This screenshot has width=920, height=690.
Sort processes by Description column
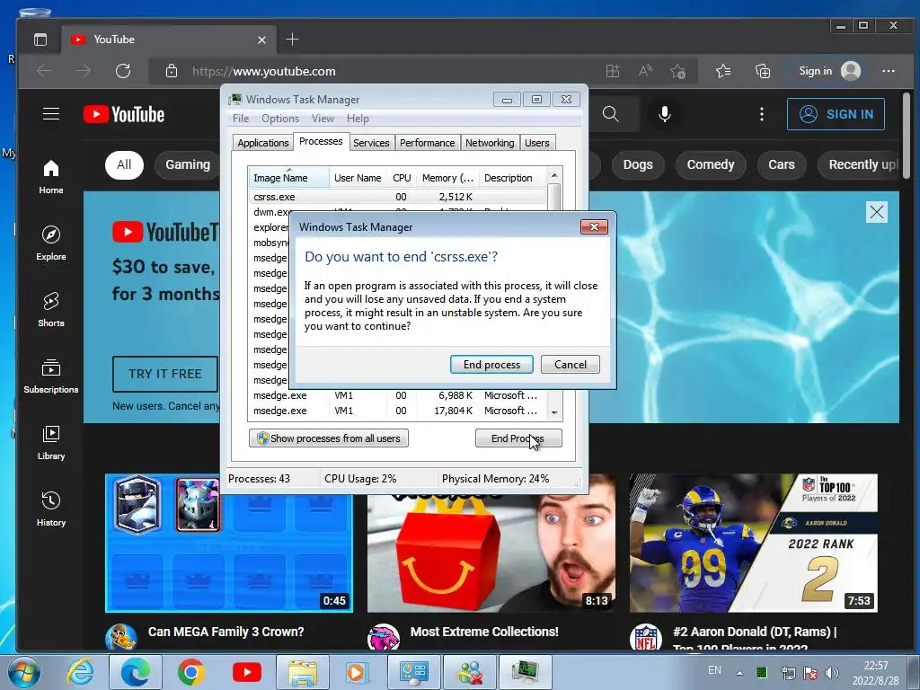(x=511, y=178)
